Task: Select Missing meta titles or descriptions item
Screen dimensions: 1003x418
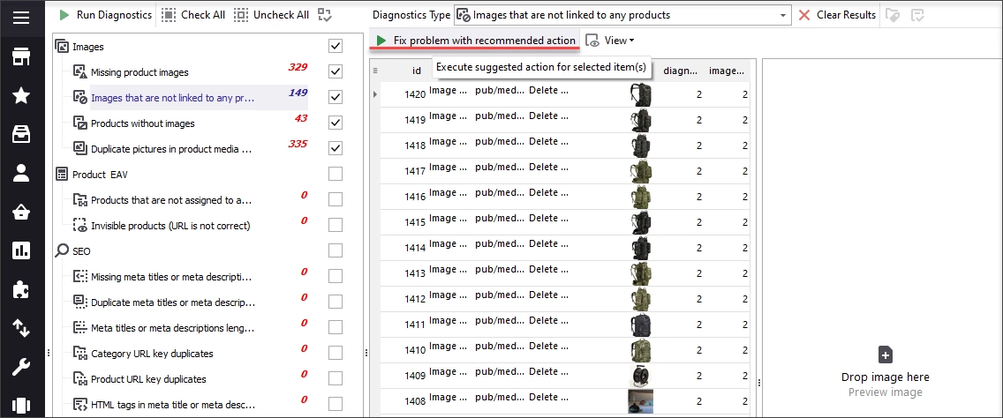Action: click(170, 277)
